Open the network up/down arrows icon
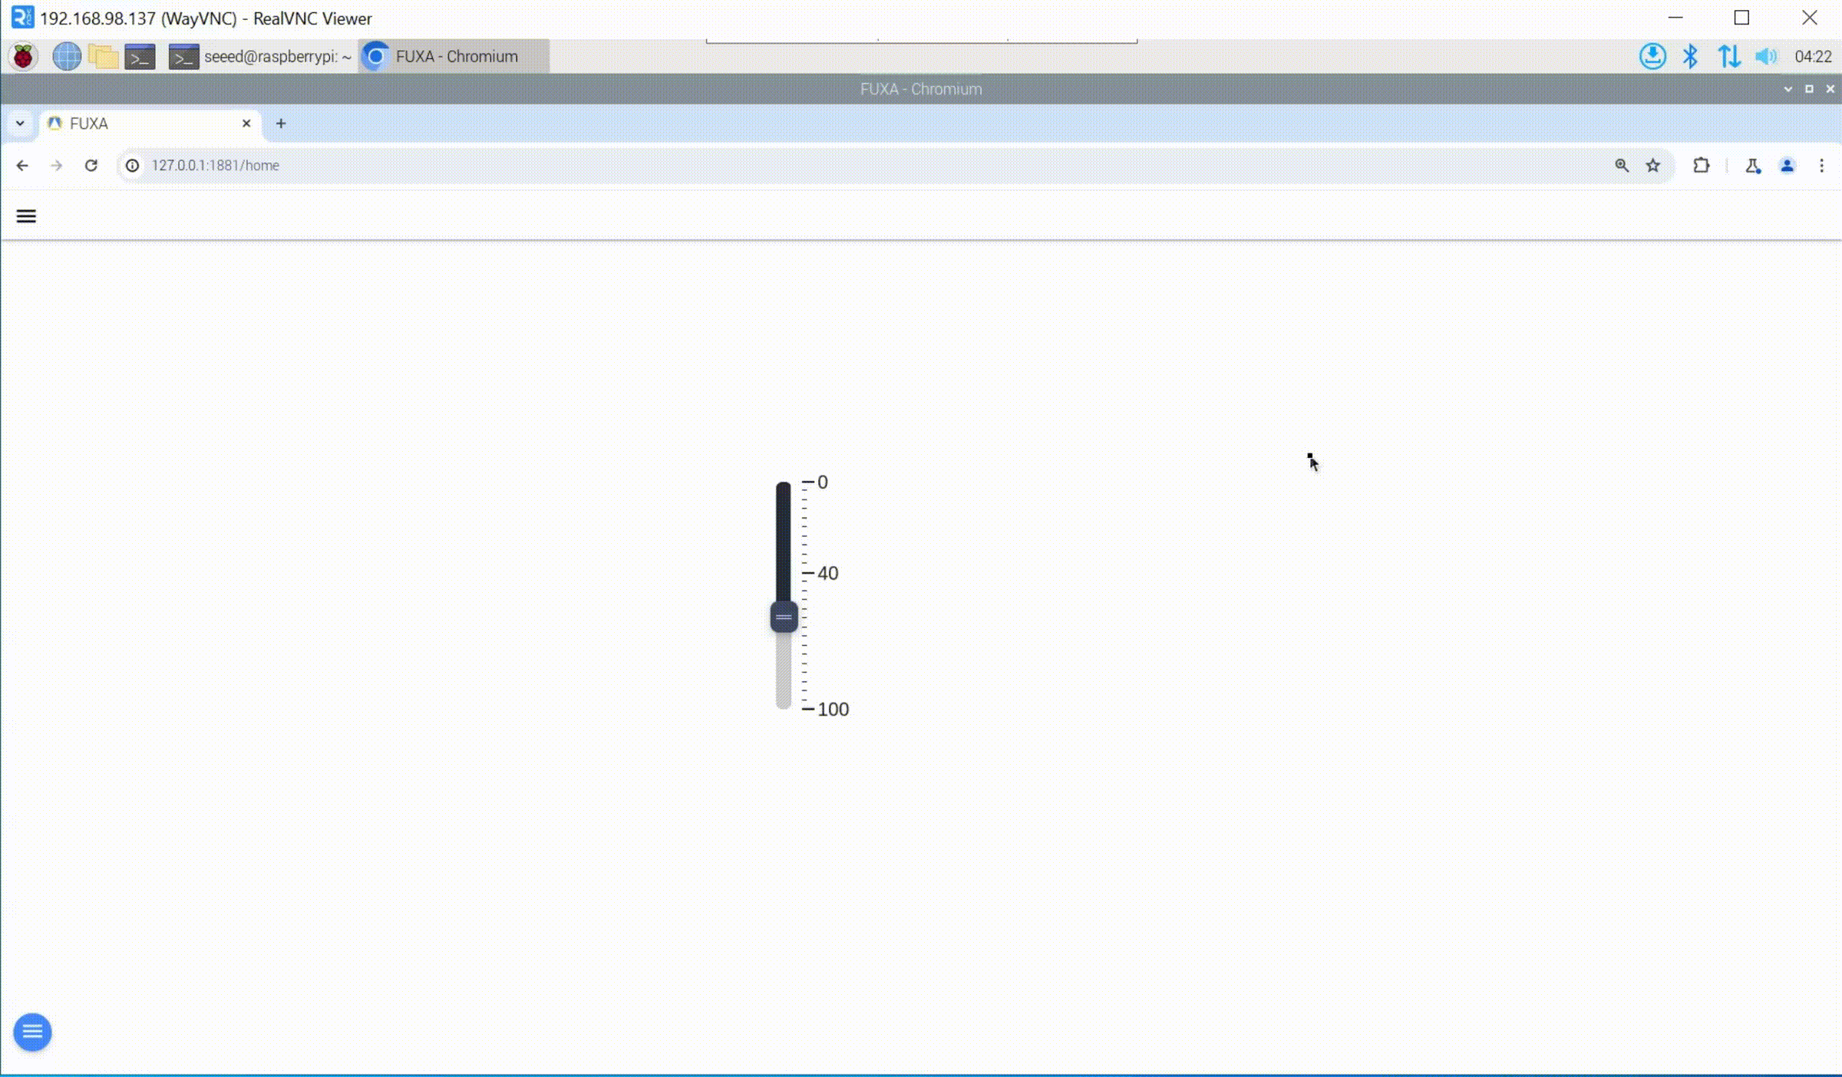 click(1728, 57)
